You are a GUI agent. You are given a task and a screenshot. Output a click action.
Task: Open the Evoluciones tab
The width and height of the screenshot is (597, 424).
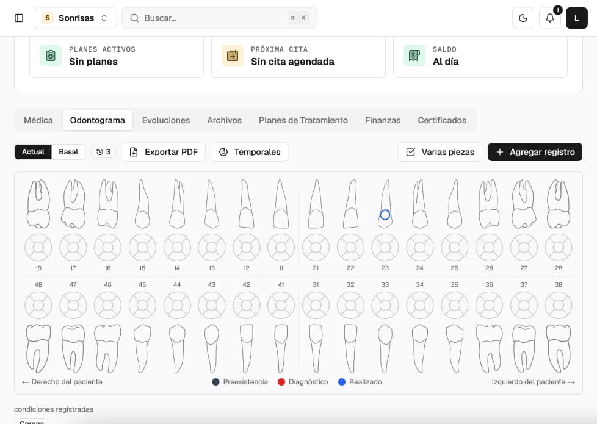pyautogui.click(x=166, y=120)
